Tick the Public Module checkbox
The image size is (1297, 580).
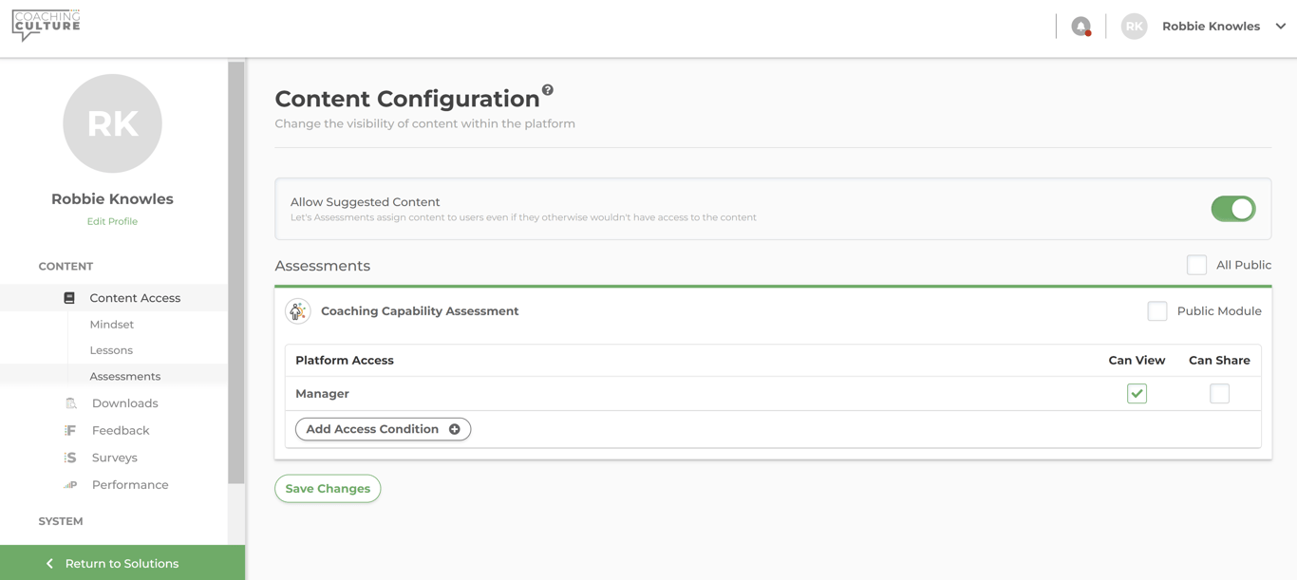pyautogui.click(x=1156, y=311)
